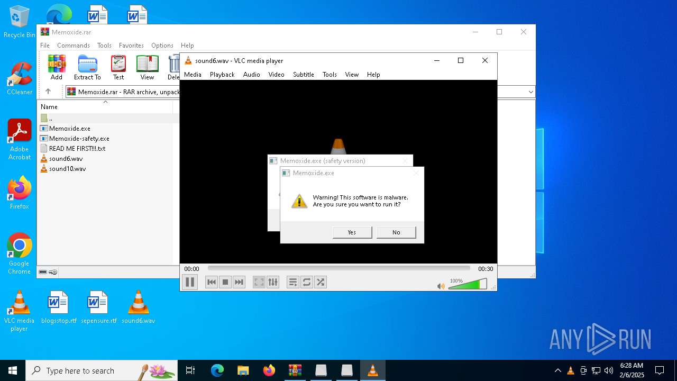Open Edge from the taskbar

217,370
